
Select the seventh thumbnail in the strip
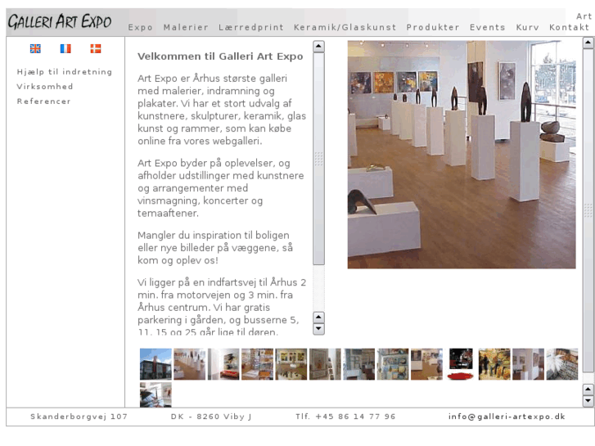[x=359, y=364]
